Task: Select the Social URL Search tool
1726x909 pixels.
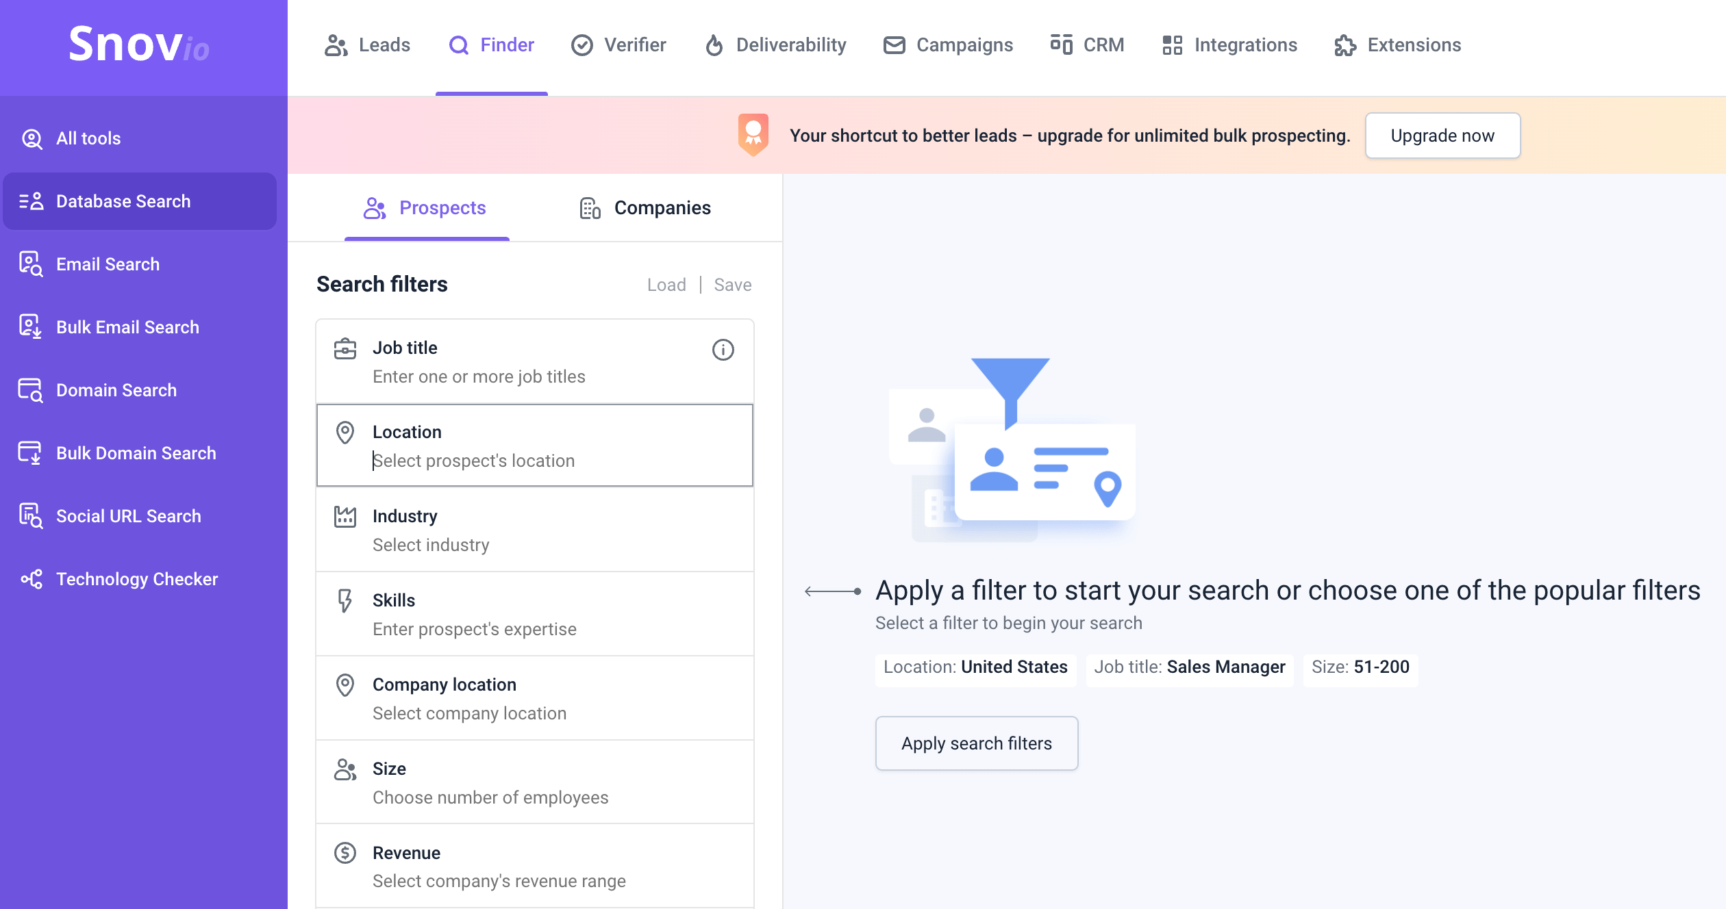Action: [128, 515]
